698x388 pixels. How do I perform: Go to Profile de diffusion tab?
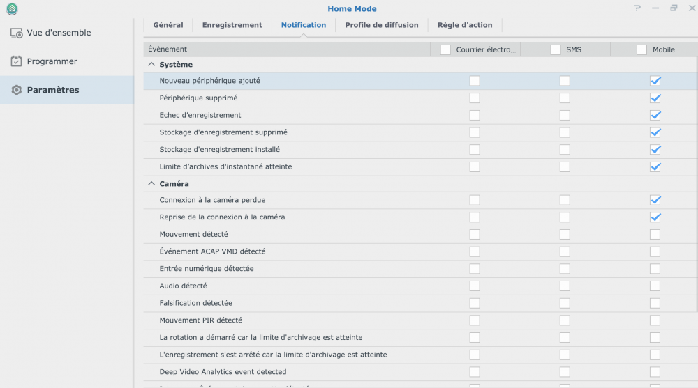(382, 25)
